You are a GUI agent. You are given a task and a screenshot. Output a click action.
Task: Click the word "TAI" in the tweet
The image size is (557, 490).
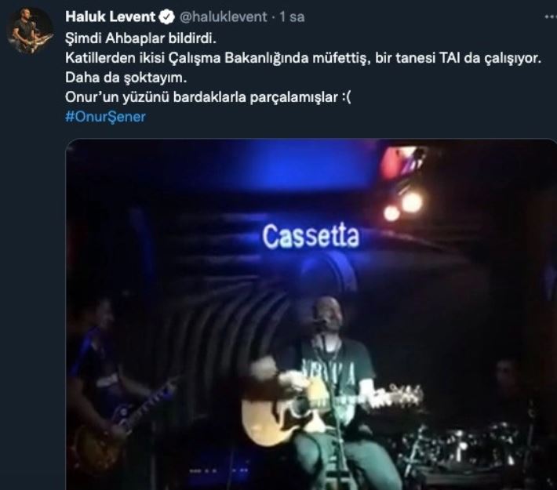[450, 58]
